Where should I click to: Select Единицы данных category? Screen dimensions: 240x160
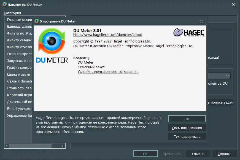coord(18,27)
